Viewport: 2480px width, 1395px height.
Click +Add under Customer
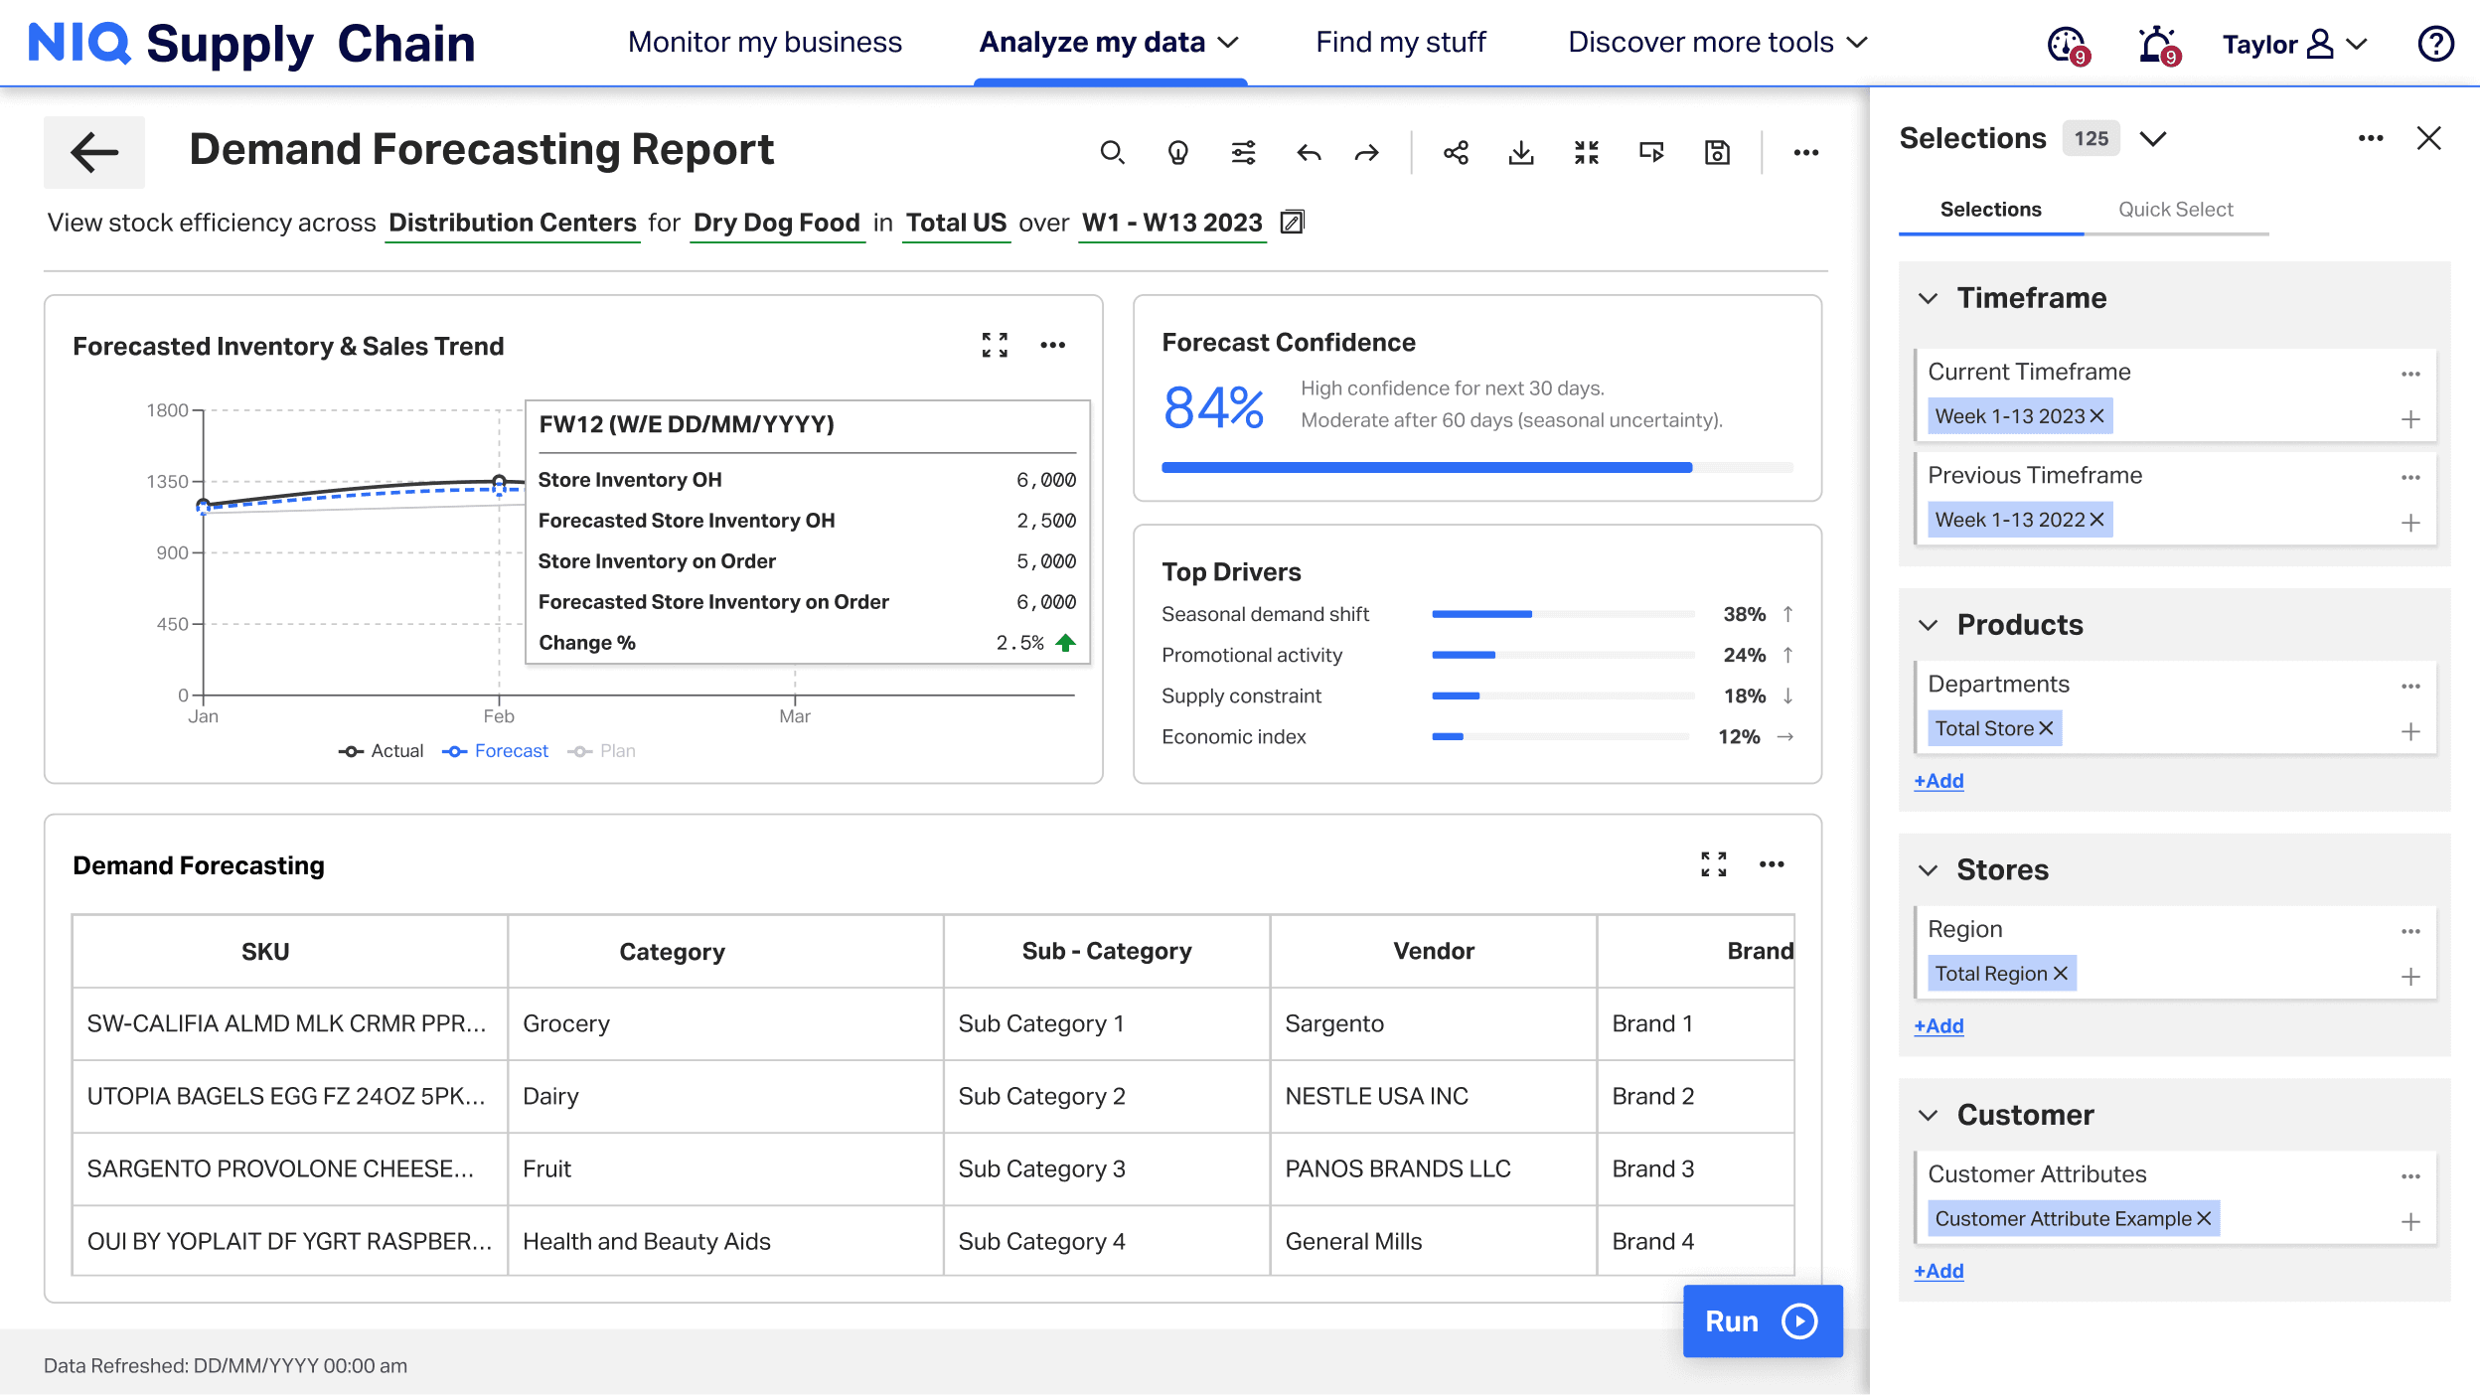(x=1938, y=1271)
